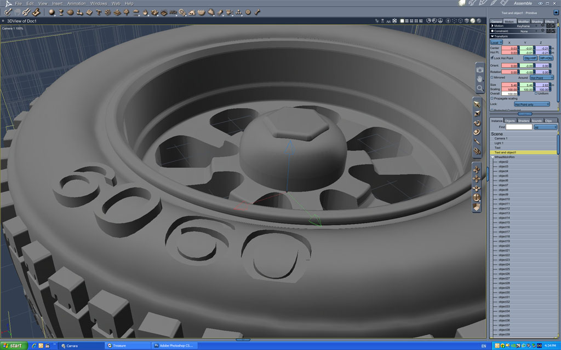The image size is (561, 350).
Task: Click the Text tool icon
Action: (99, 13)
